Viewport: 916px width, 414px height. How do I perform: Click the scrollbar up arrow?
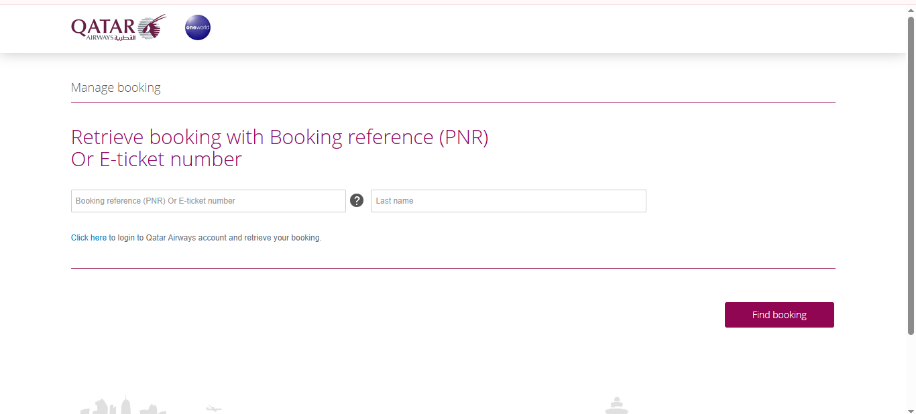[911, 11]
